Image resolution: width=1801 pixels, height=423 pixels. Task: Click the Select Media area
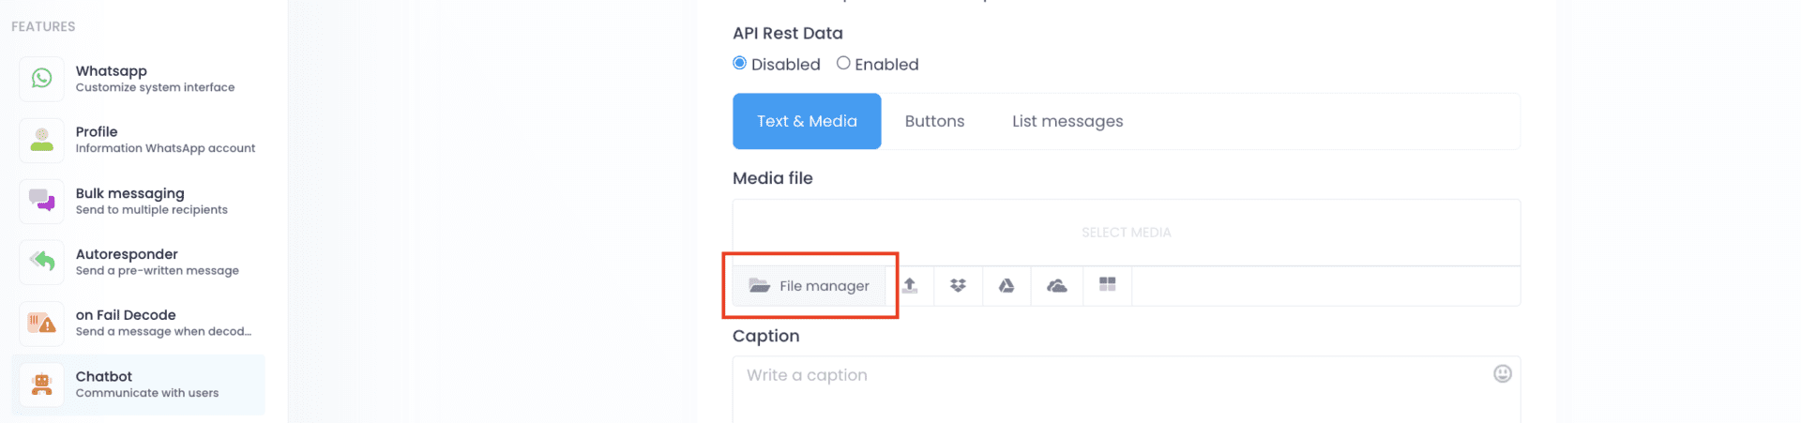1127,233
